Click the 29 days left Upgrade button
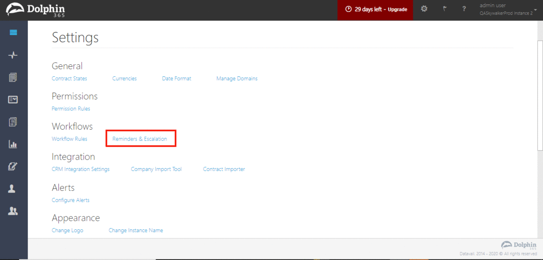 [x=375, y=9]
